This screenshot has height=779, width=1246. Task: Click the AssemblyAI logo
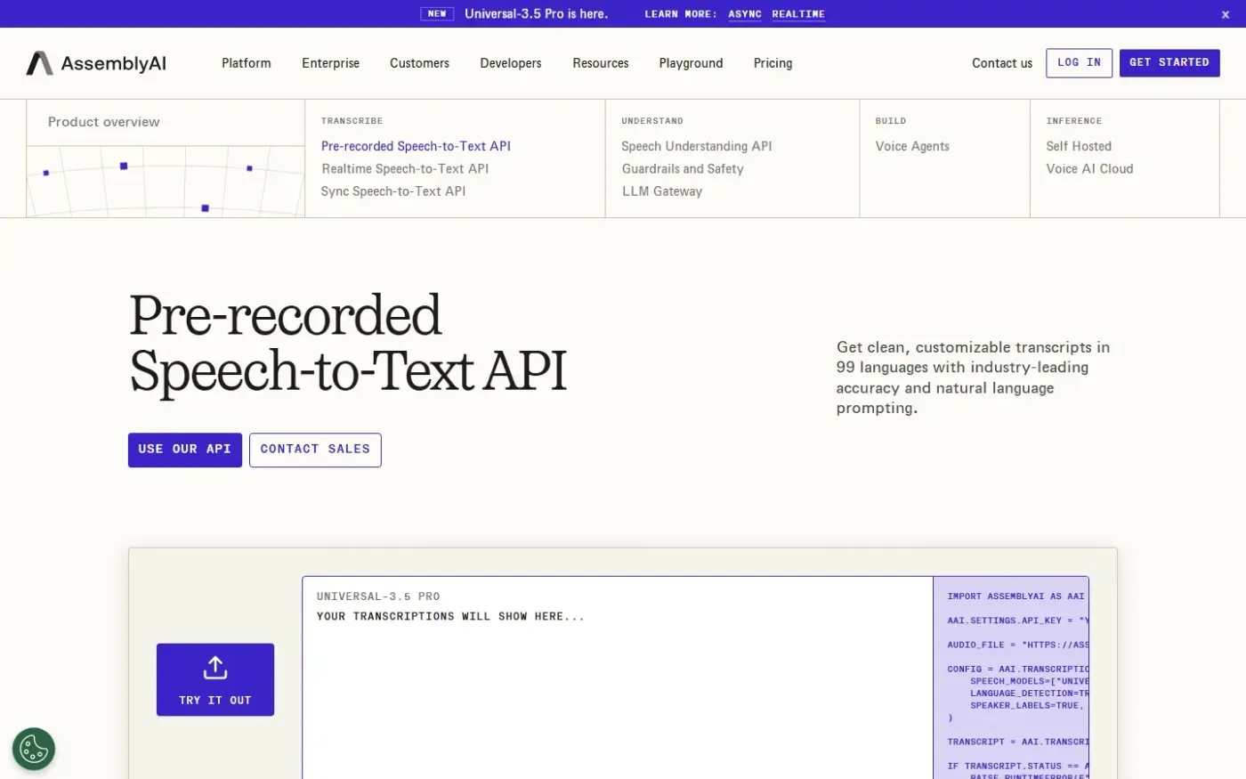(96, 63)
